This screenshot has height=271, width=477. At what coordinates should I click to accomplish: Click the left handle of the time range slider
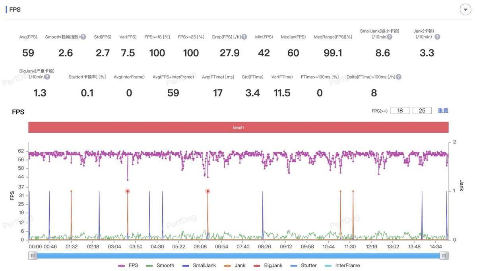33,256
